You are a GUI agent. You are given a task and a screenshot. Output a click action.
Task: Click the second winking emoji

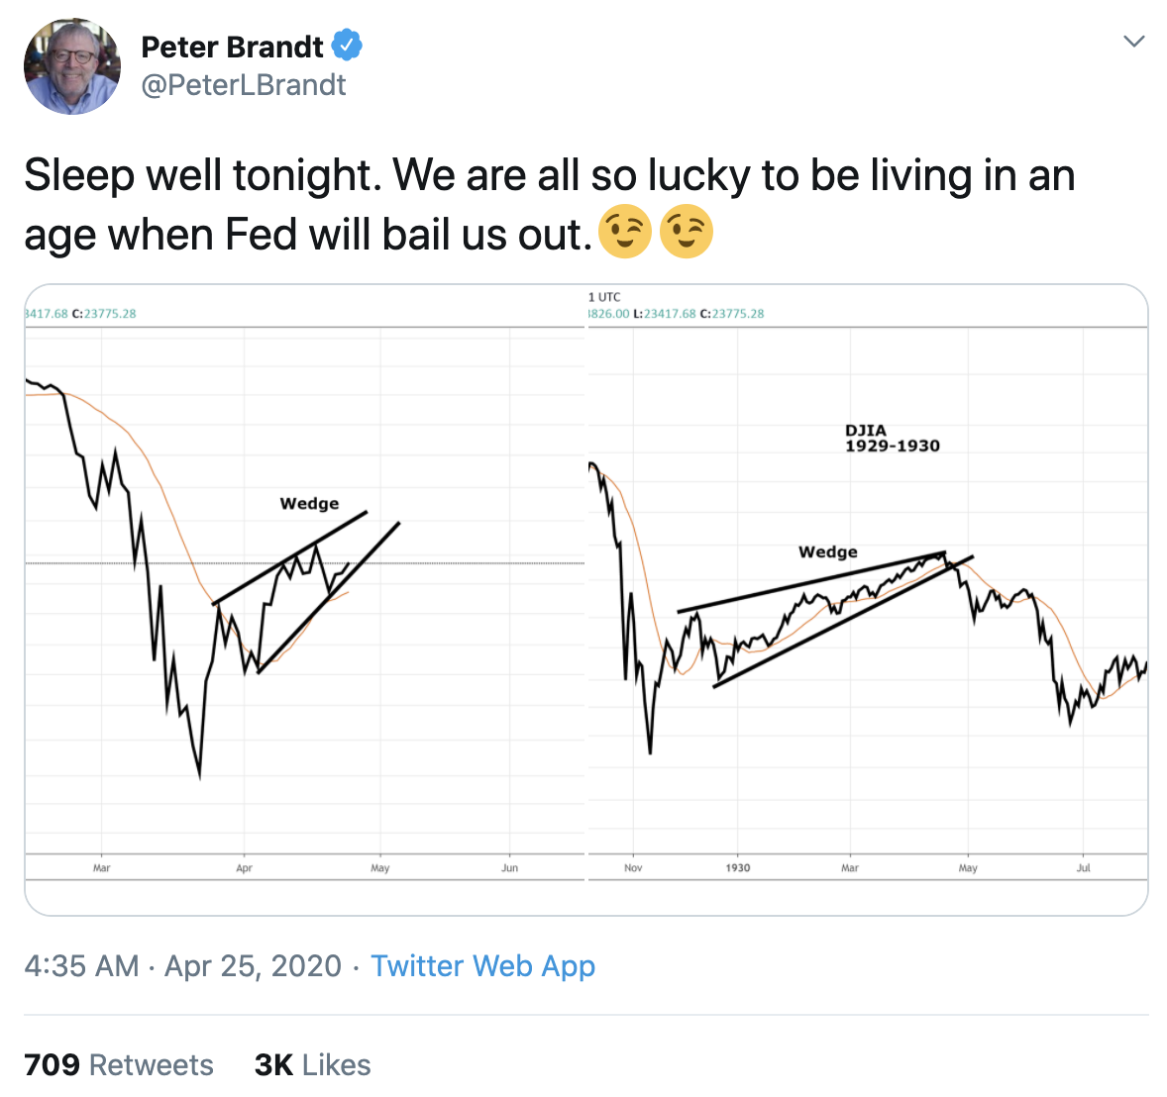687,232
